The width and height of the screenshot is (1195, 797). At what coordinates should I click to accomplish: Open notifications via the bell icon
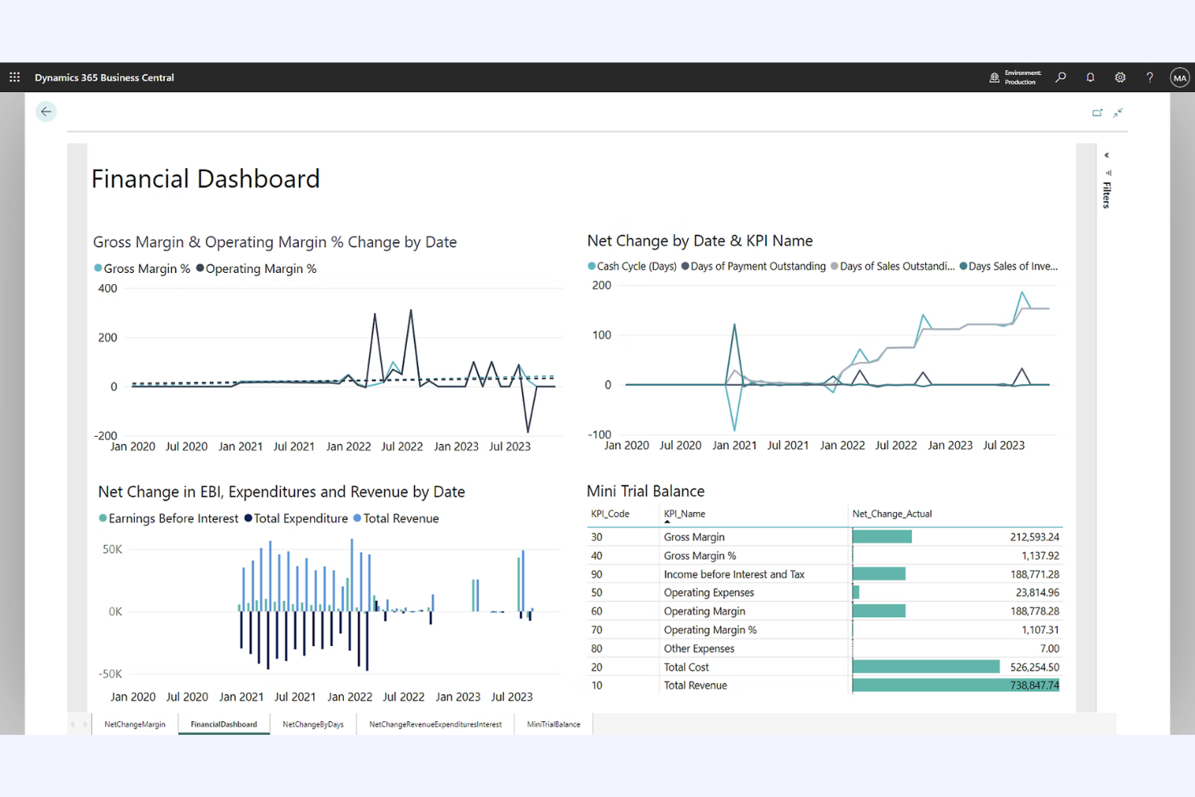click(1090, 77)
